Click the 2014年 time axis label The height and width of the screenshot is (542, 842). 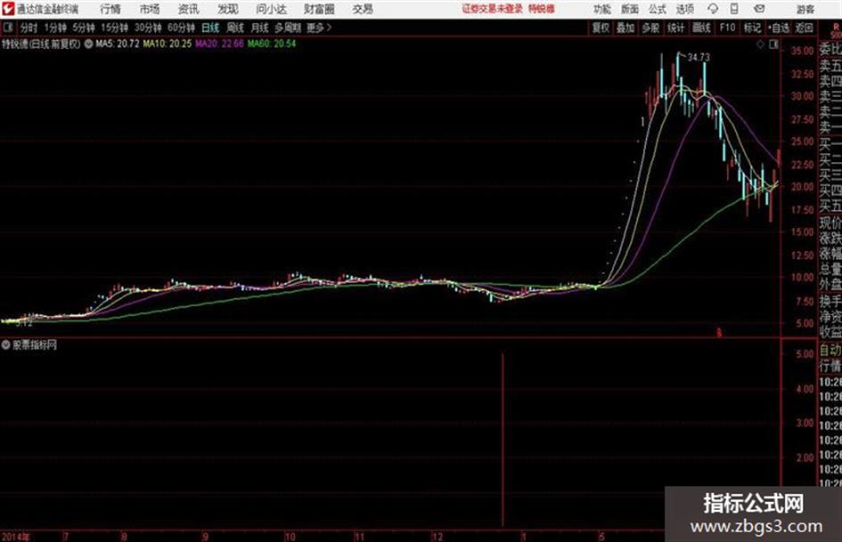pyautogui.click(x=16, y=537)
